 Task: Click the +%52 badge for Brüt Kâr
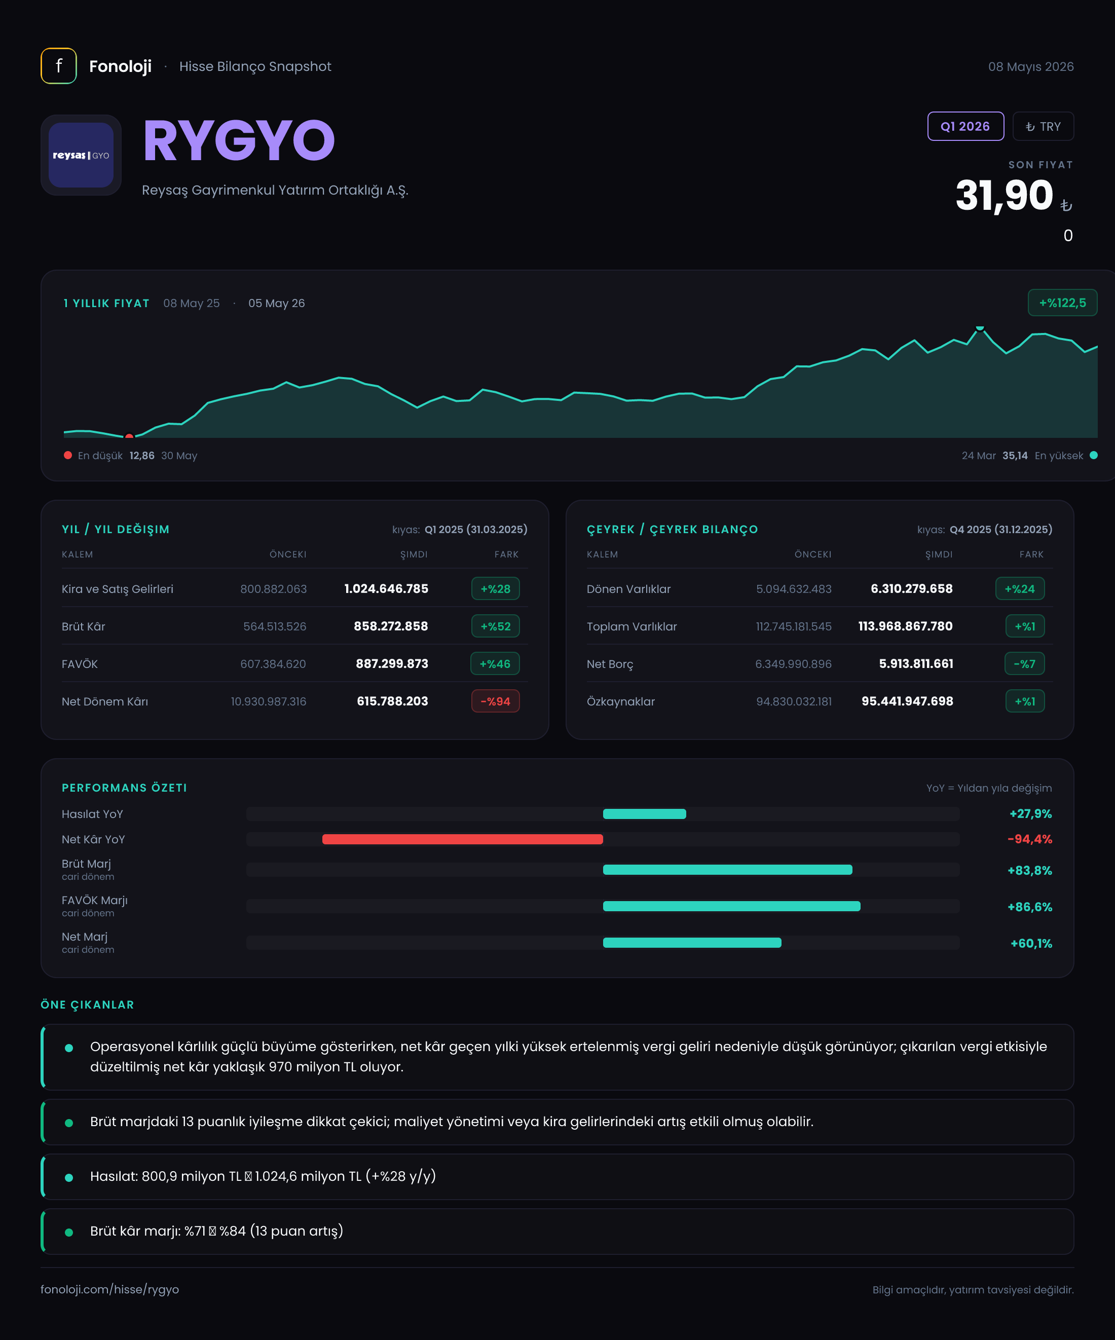[495, 626]
